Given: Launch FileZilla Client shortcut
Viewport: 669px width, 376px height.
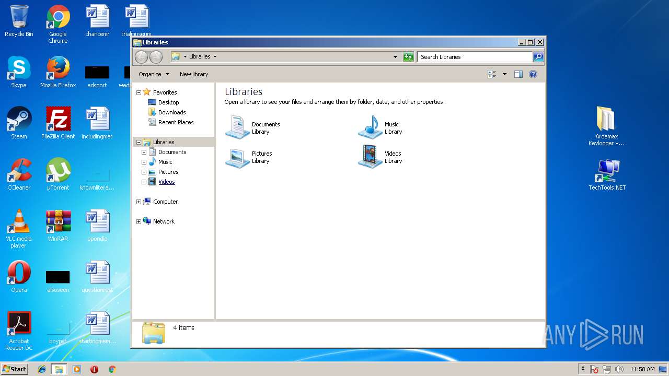Looking at the screenshot, I should click(x=58, y=123).
